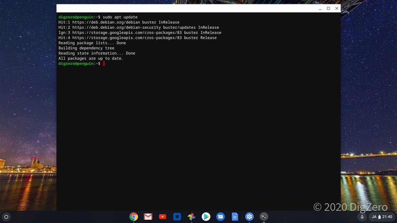Open the JA input method selector

(x=374, y=217)
